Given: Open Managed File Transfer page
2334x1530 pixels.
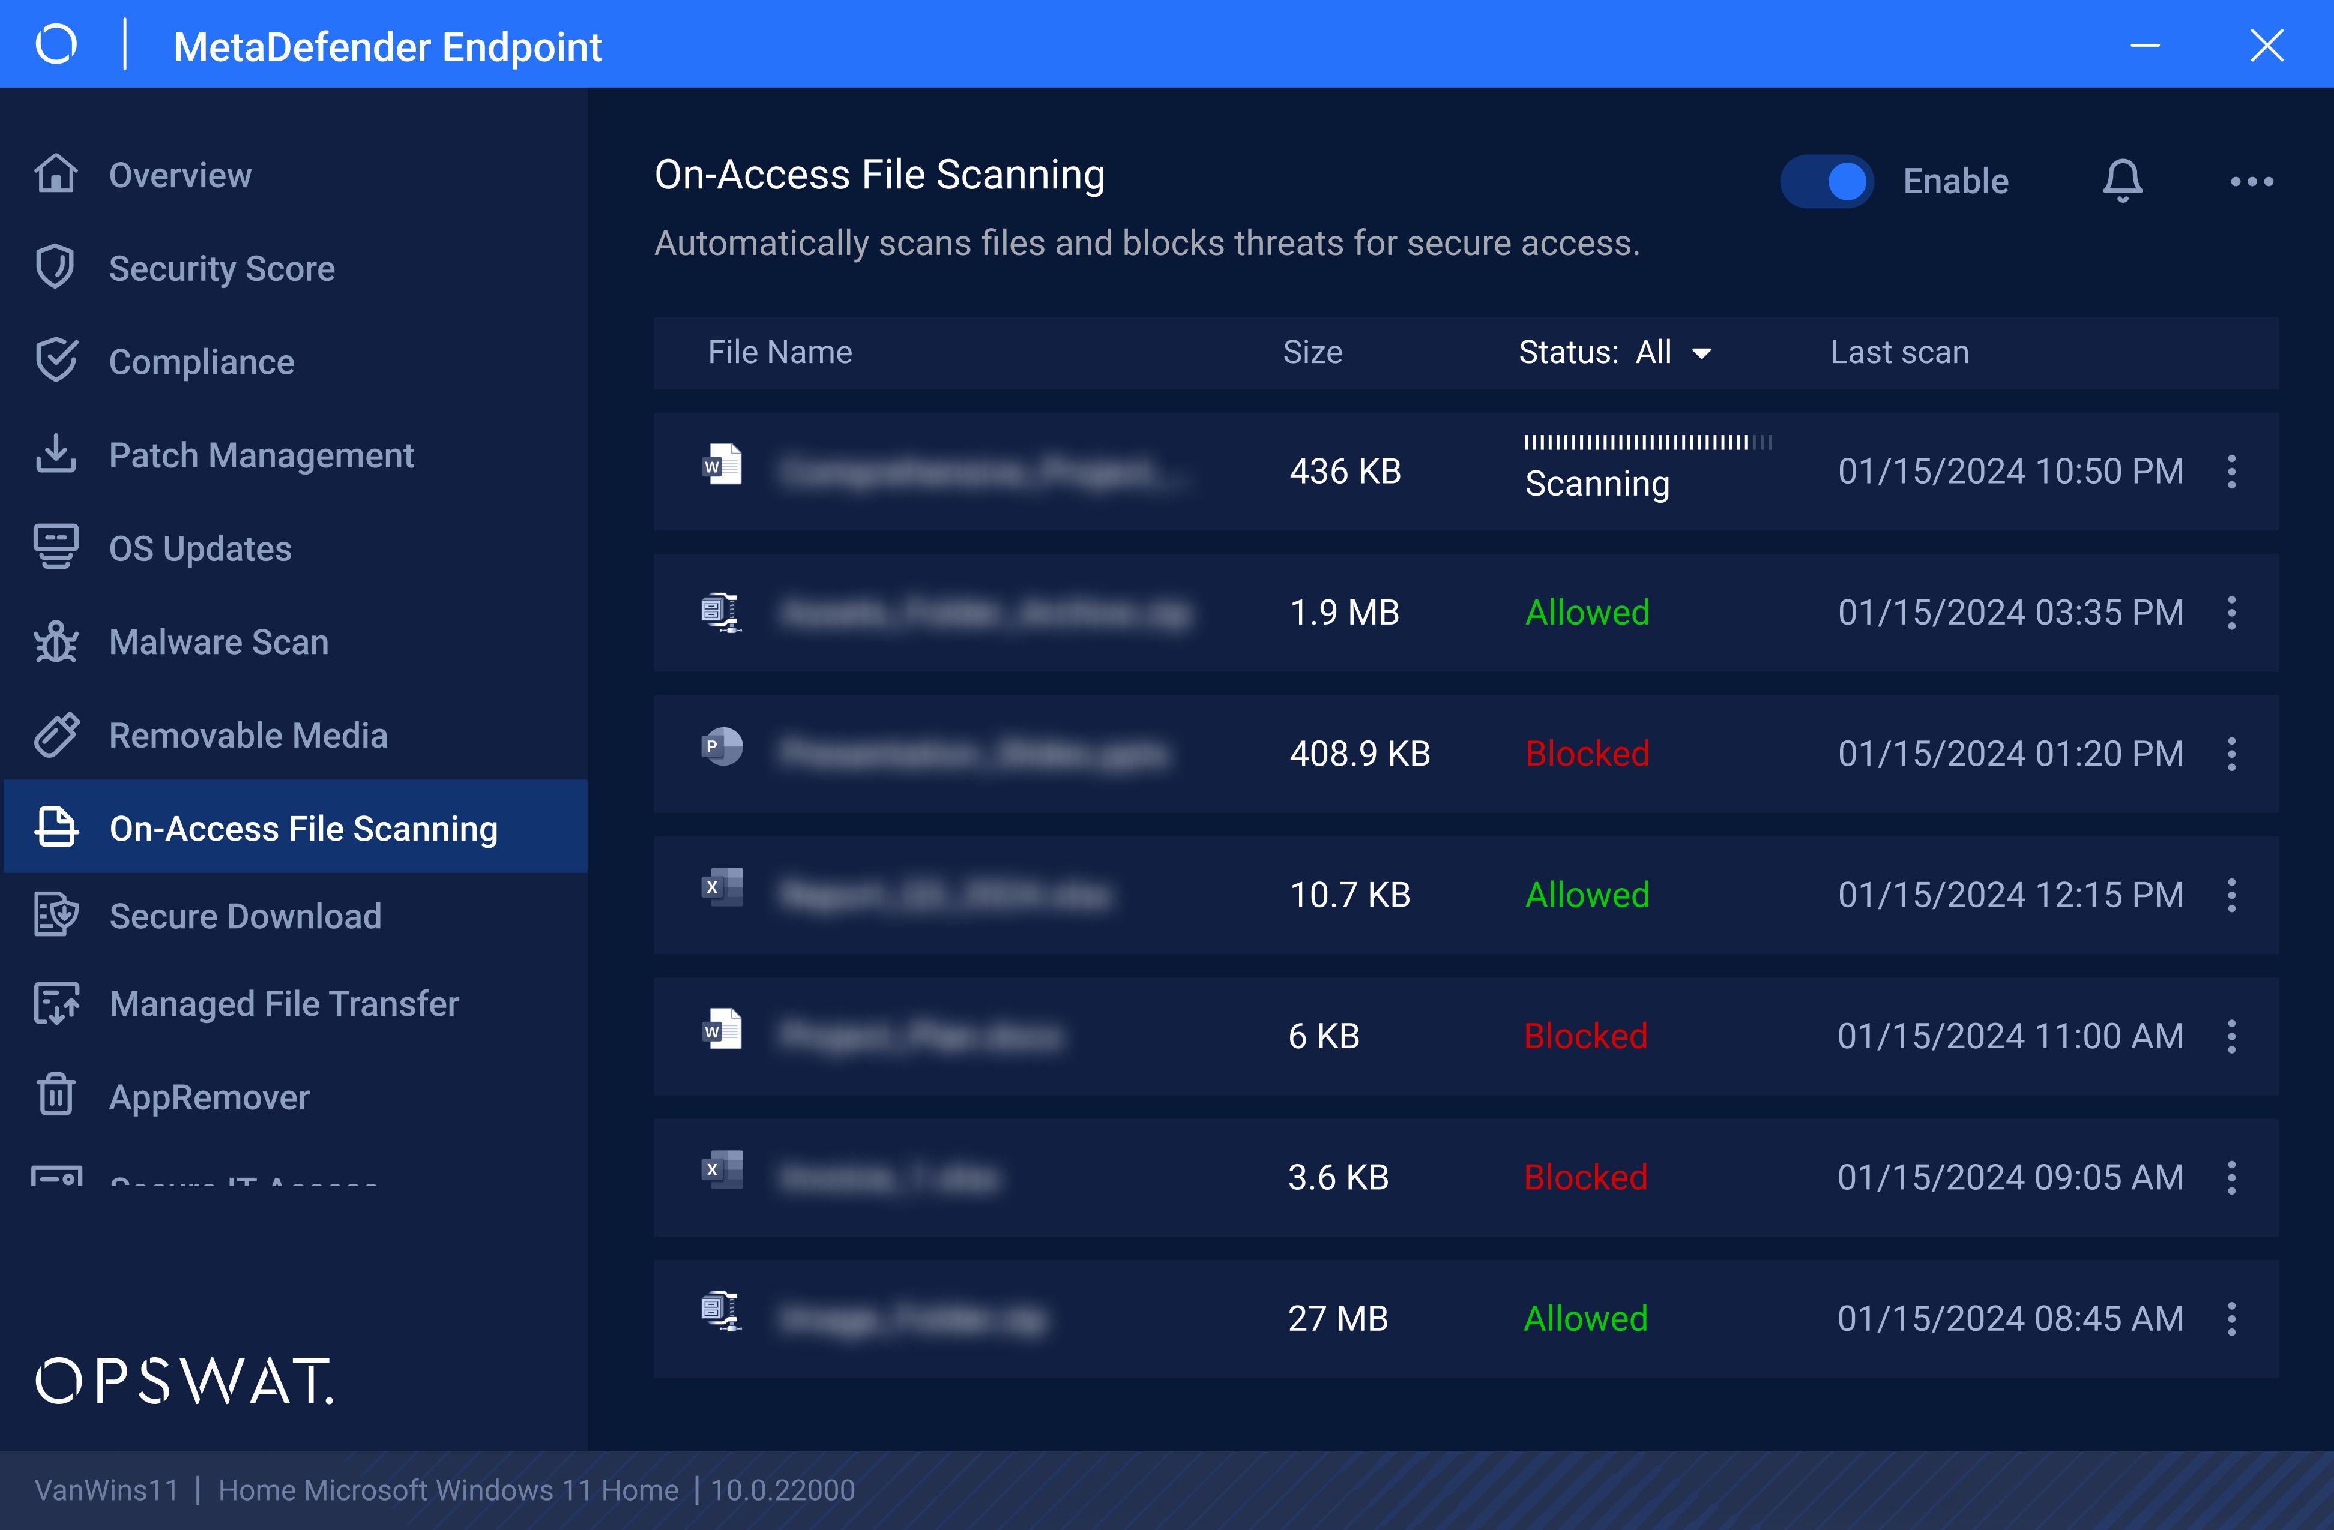Looking at the screenshot, I should point(283,1004).
